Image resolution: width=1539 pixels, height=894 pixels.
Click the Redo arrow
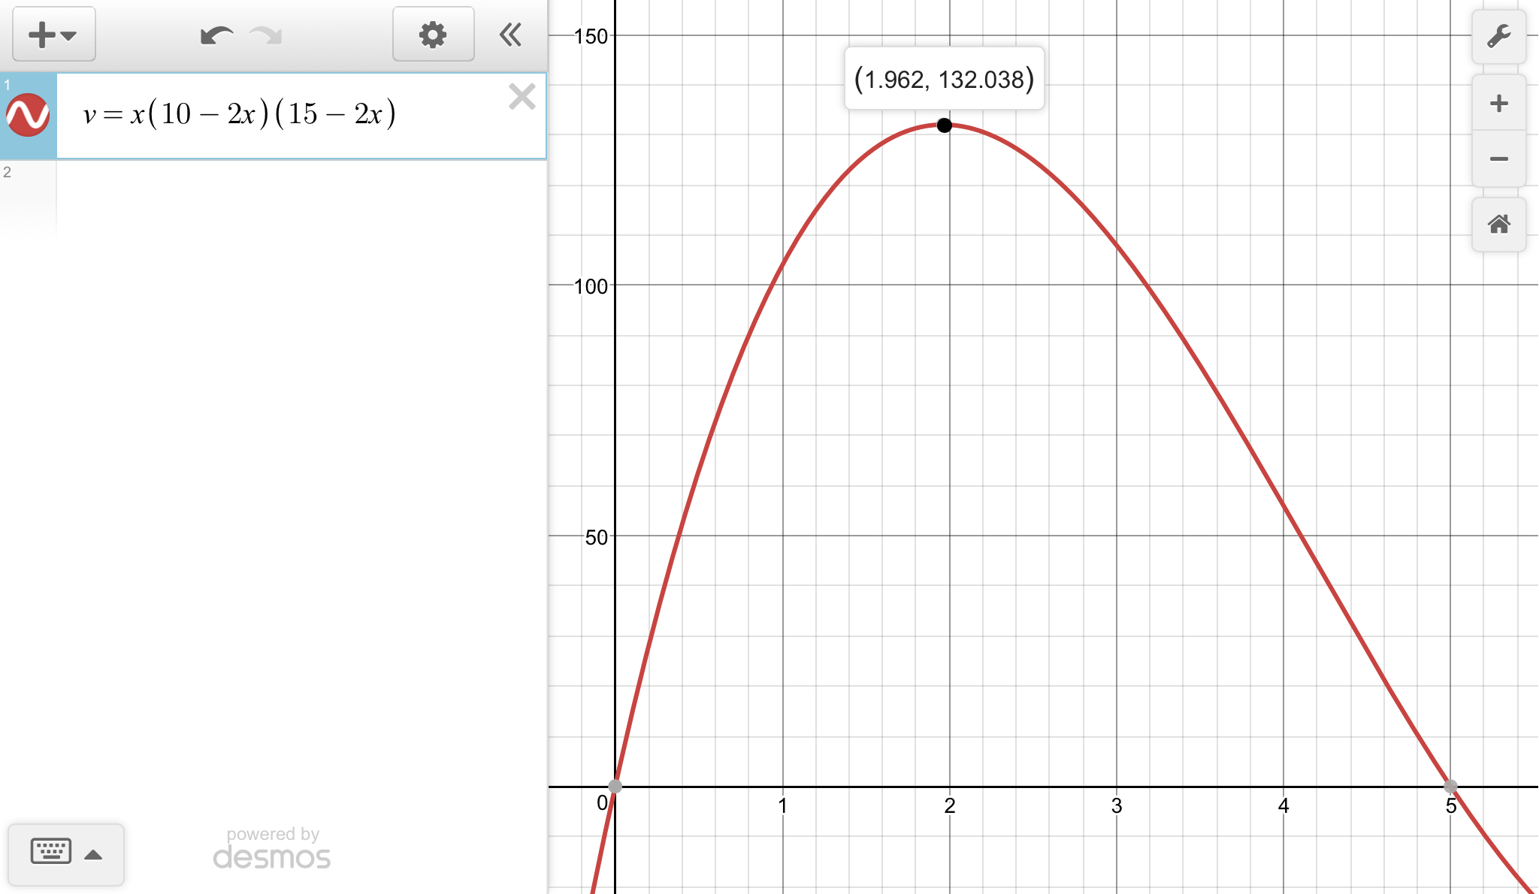point(266,35)
